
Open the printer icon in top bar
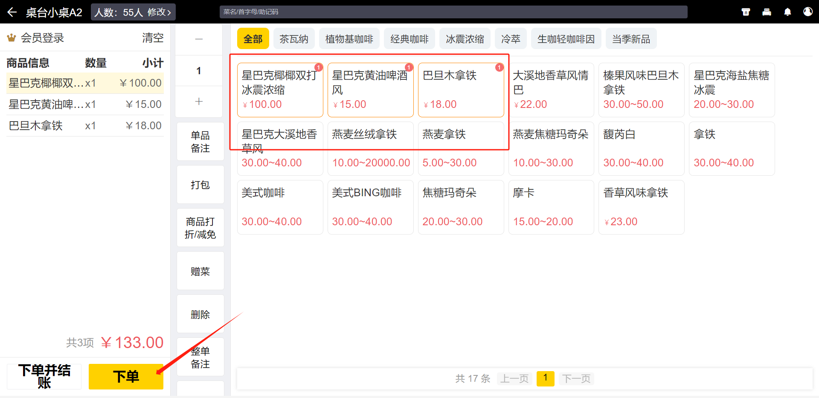[767, 12]
